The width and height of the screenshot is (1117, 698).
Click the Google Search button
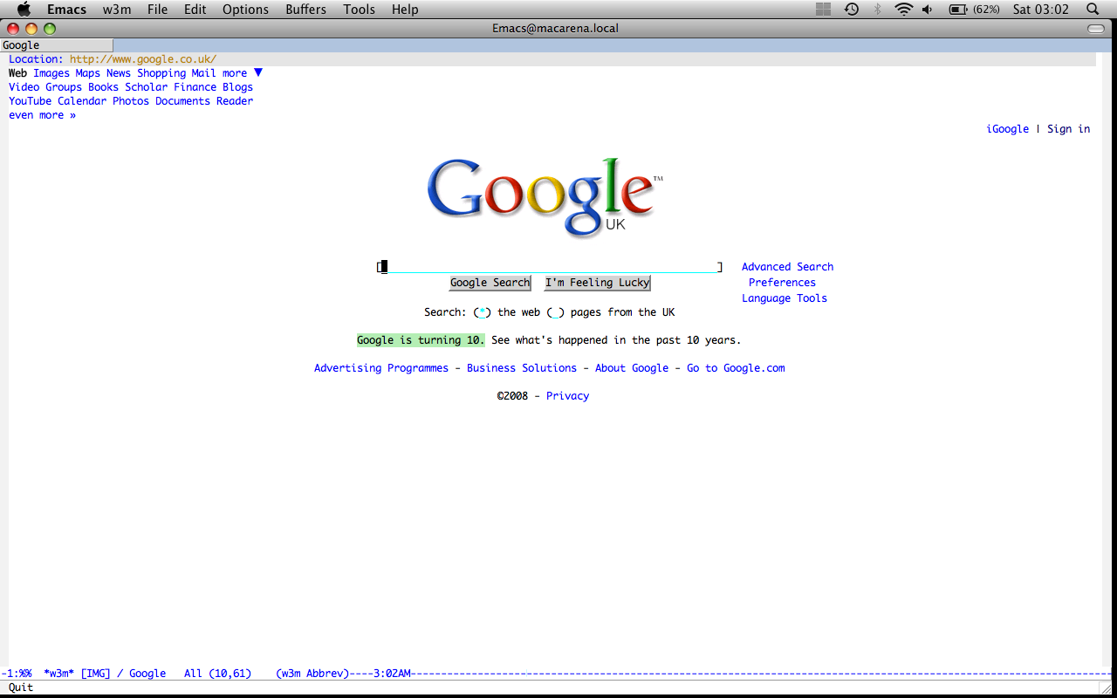pos(490,283)
